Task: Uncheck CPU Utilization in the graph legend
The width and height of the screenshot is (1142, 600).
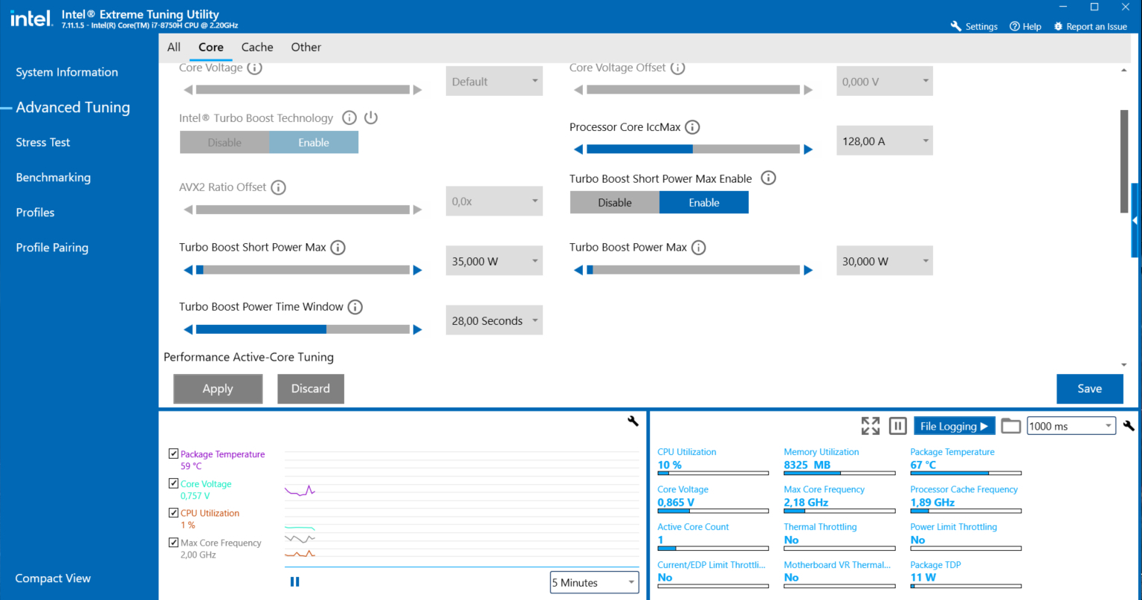Action: click(173, 513)
